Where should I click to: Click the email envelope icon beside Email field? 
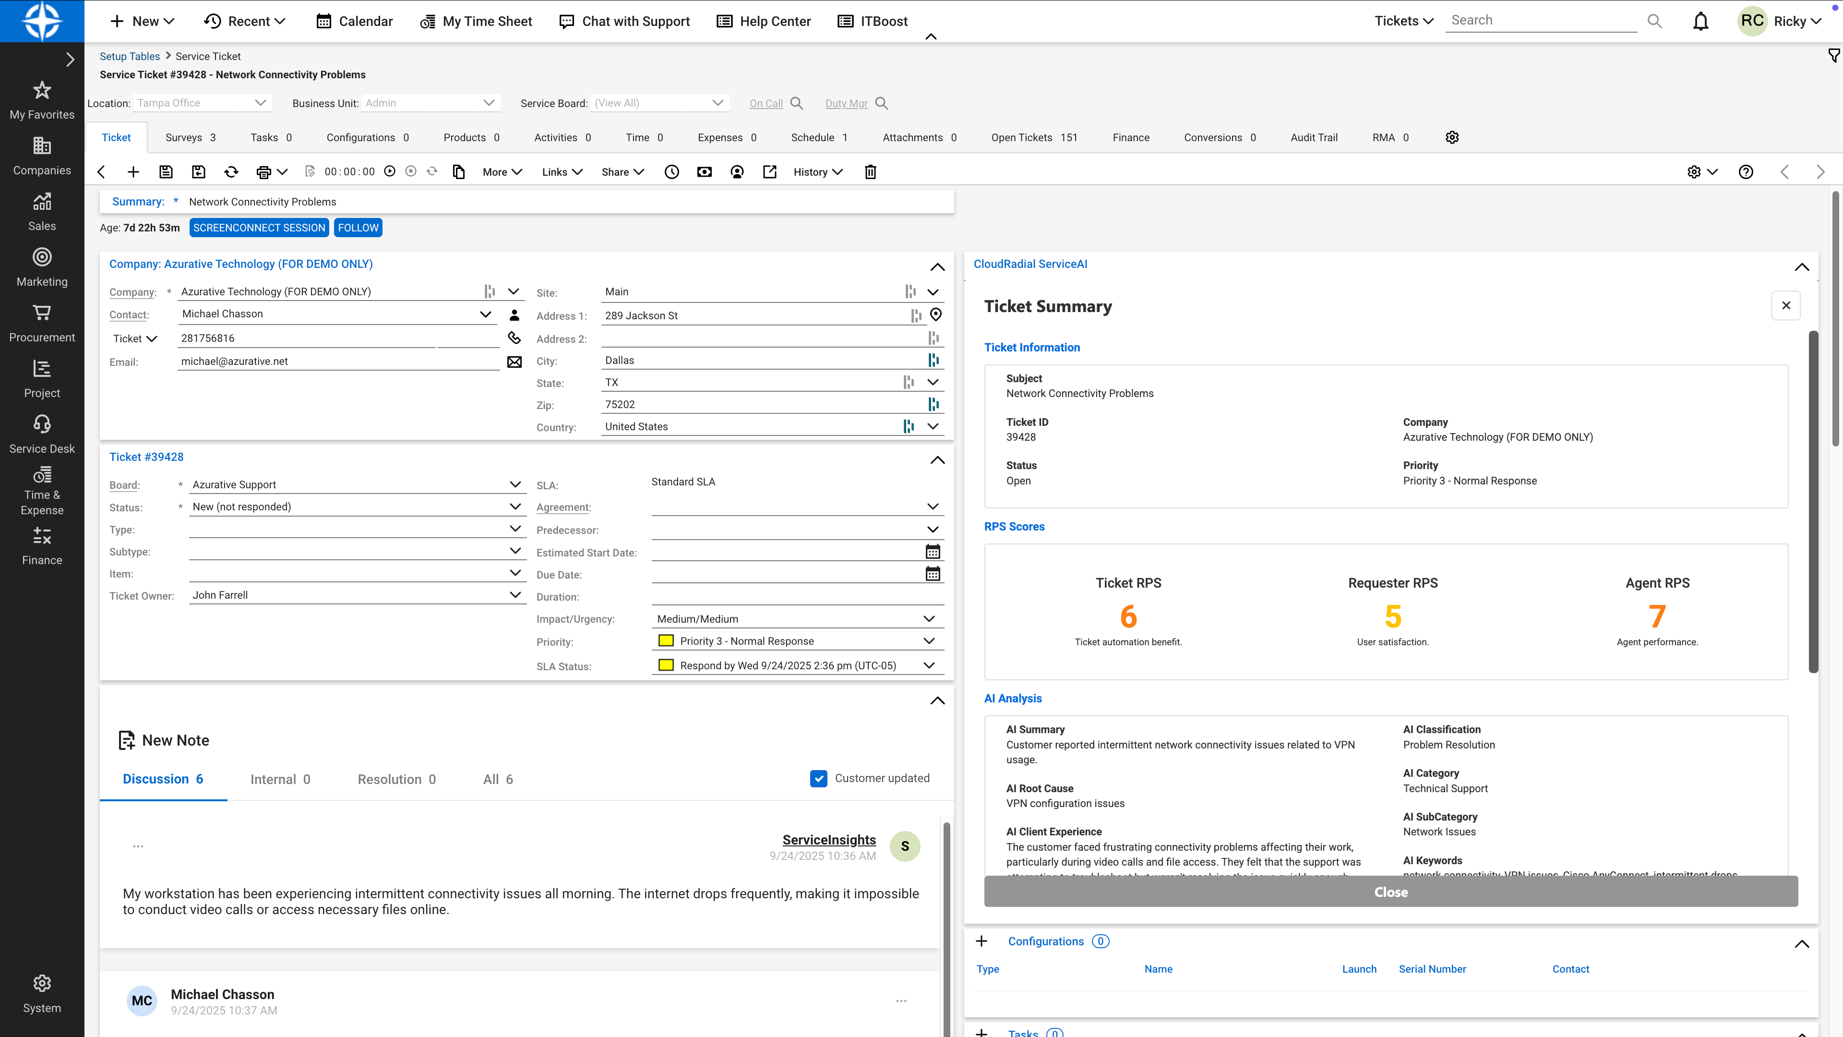[x=515, y=362]
